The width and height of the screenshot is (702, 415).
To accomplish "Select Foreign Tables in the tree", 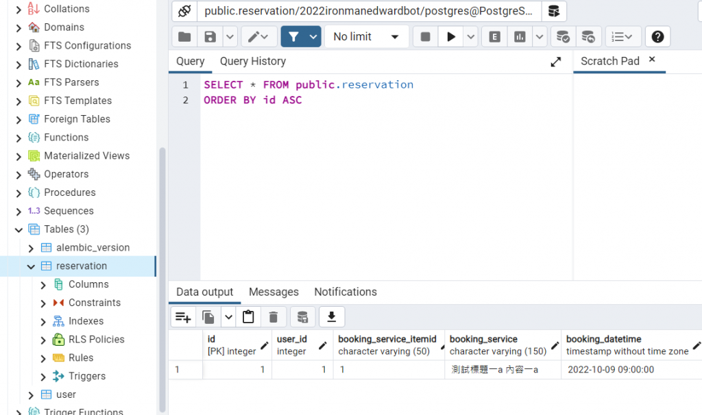I will 77,119.
